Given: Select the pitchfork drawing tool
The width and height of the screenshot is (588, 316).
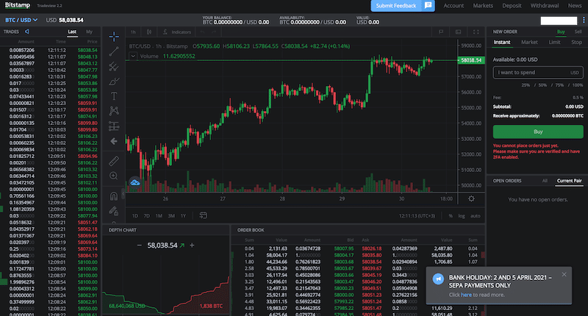Looking at the screenshot, I should point(114,66).
